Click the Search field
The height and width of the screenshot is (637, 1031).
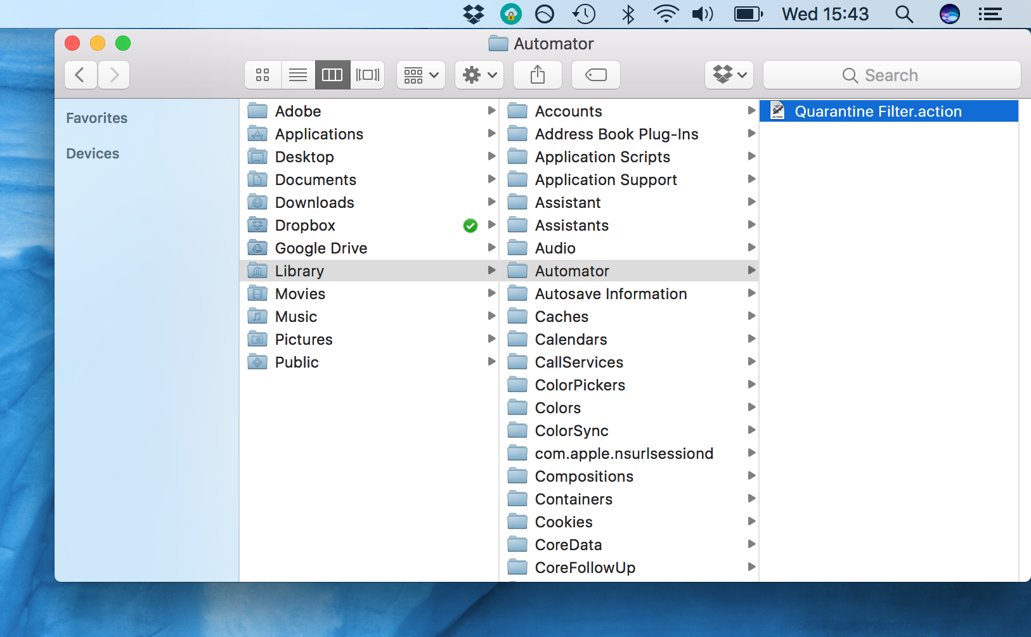(x=892, y=75)
